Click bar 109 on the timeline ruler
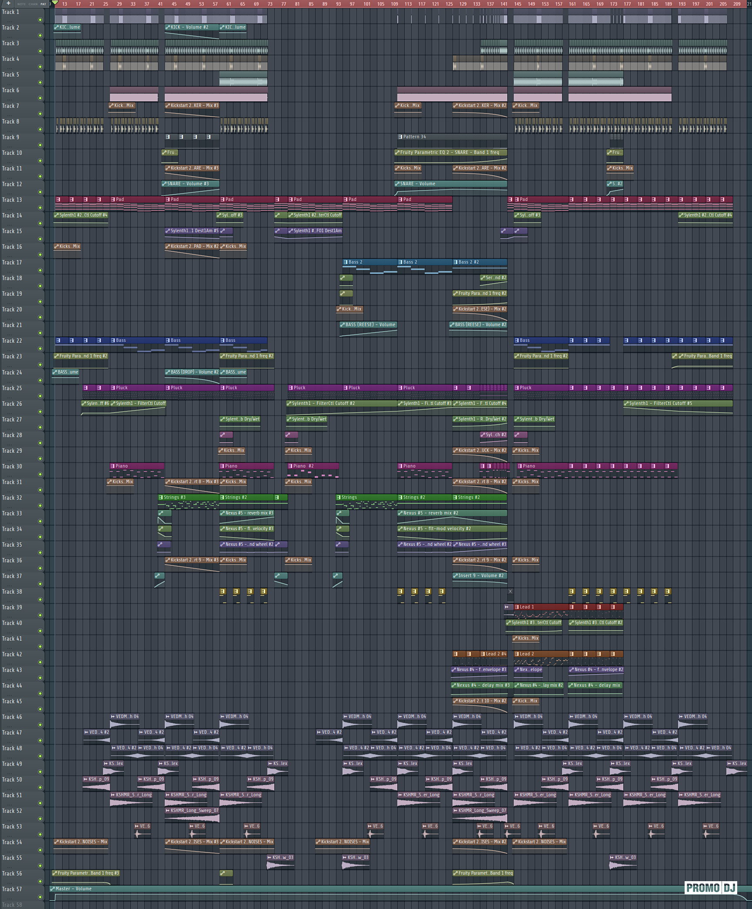752x909 pixels. click(x=394, y=4)
